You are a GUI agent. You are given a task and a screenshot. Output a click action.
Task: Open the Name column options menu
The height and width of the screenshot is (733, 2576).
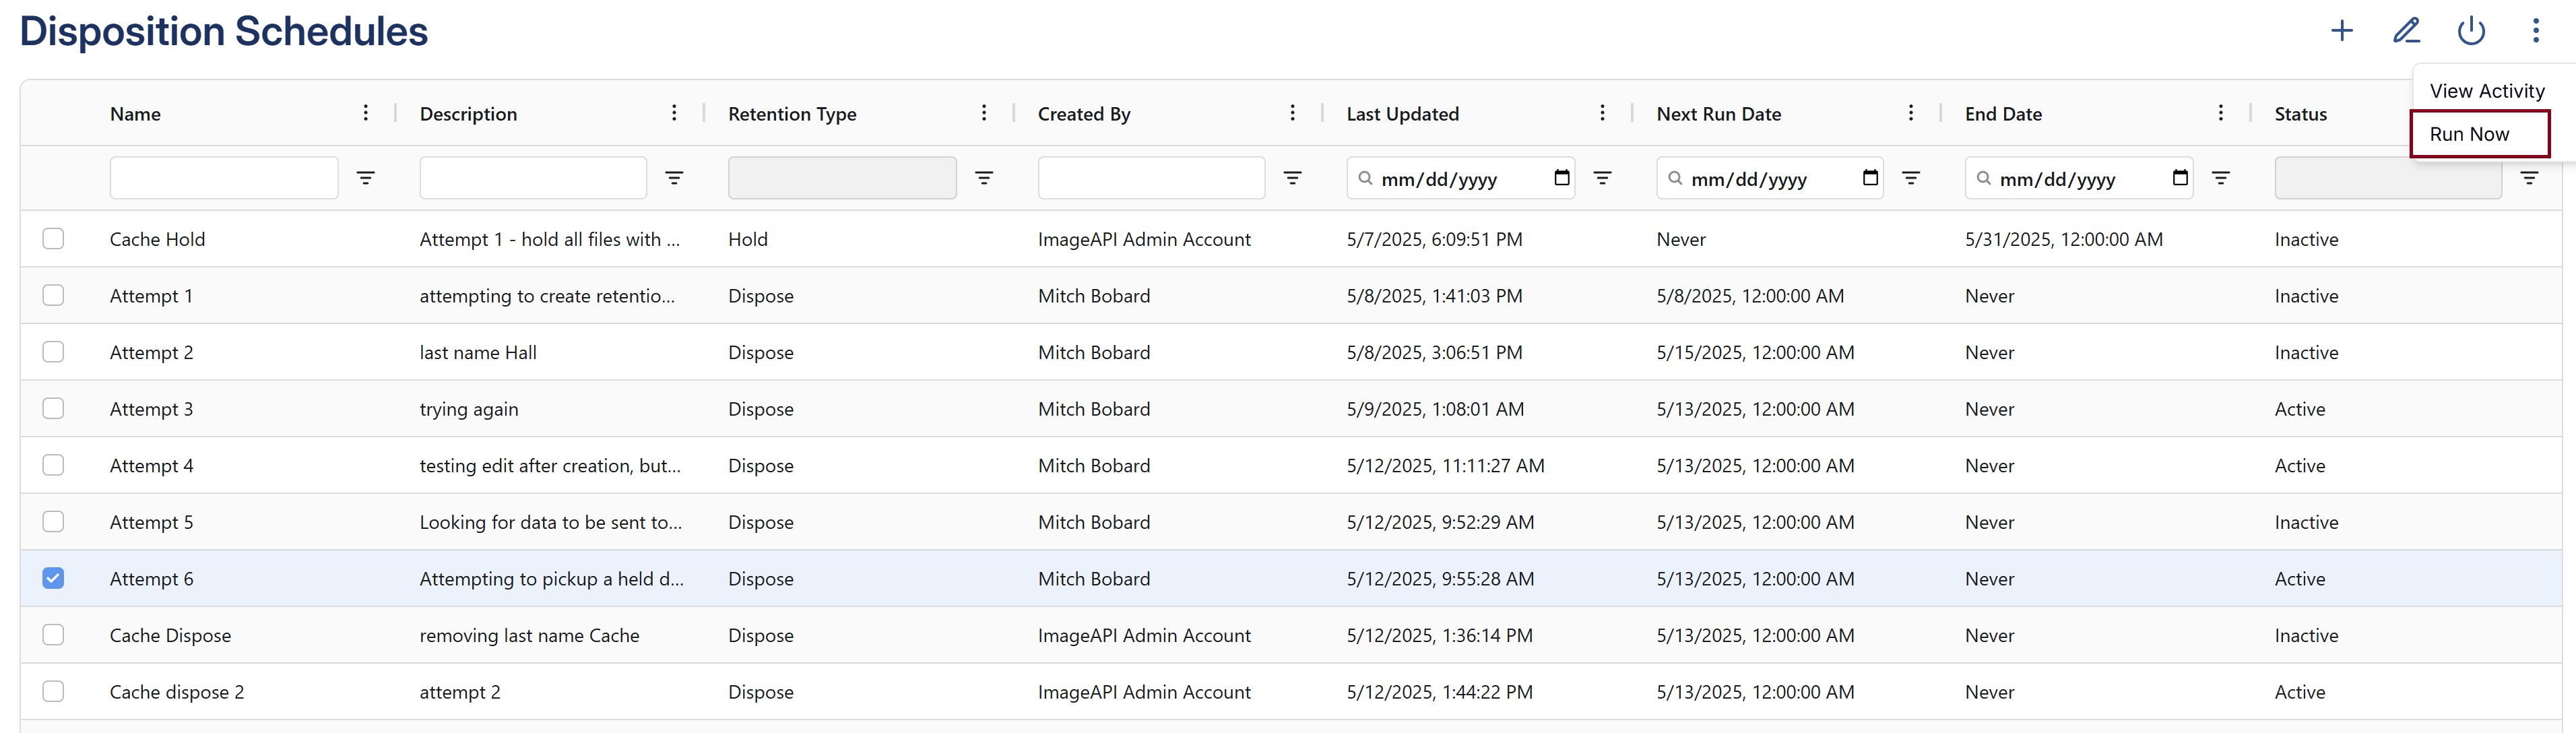366,113
